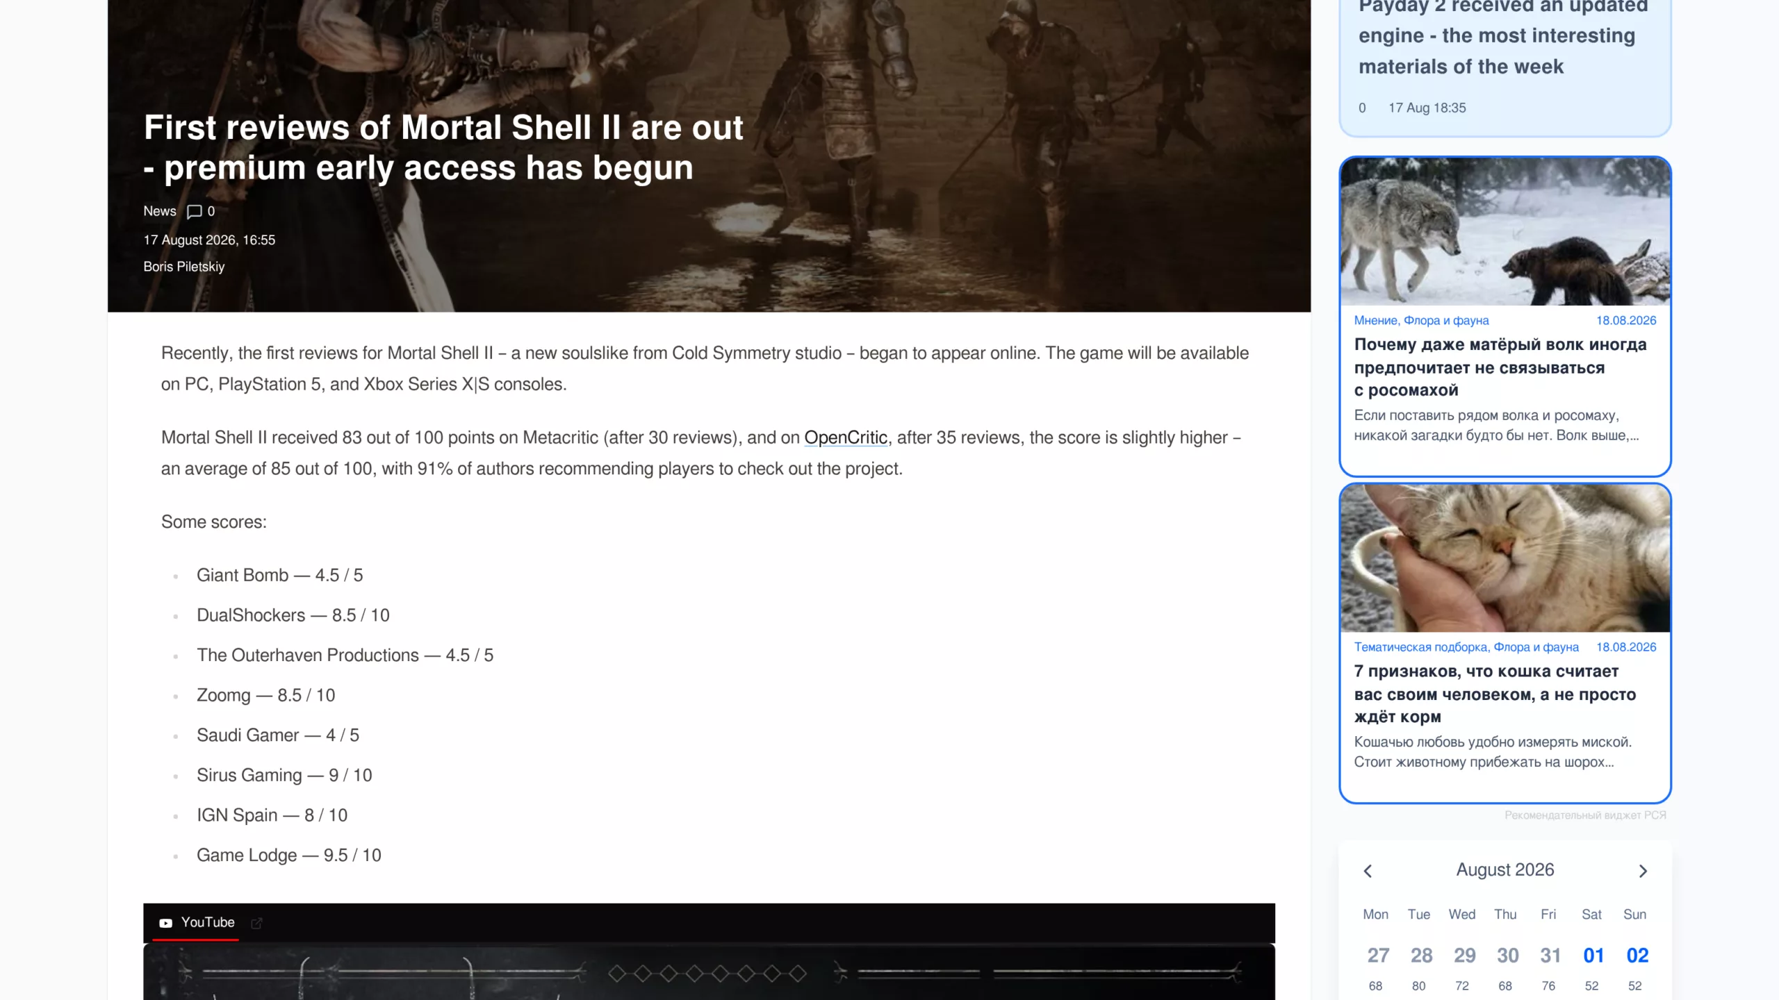Click the embedded YouTube video preview
Screen dimensions: 1779x1000
pyautogui.click(x=709, y=972)
